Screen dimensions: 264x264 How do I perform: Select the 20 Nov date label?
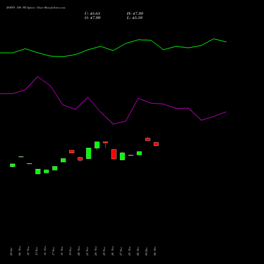tap(79, 251)
